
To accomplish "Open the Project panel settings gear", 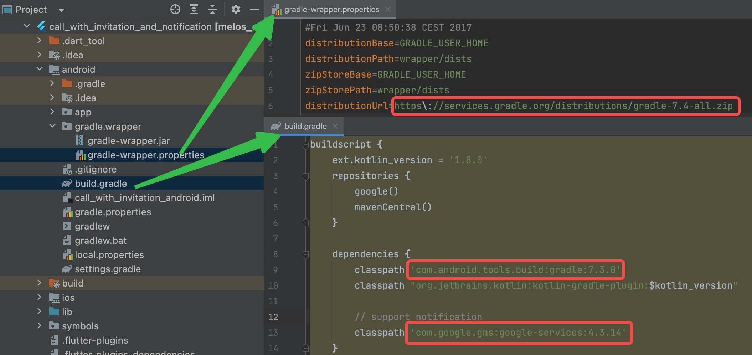I will coord(236,10).
